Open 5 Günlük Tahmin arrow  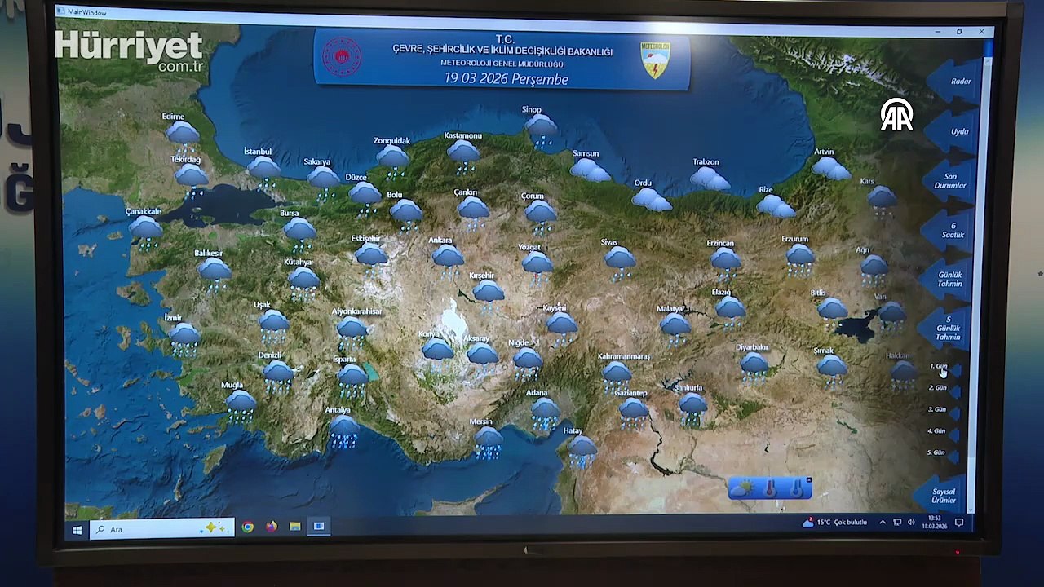(944, 329)
